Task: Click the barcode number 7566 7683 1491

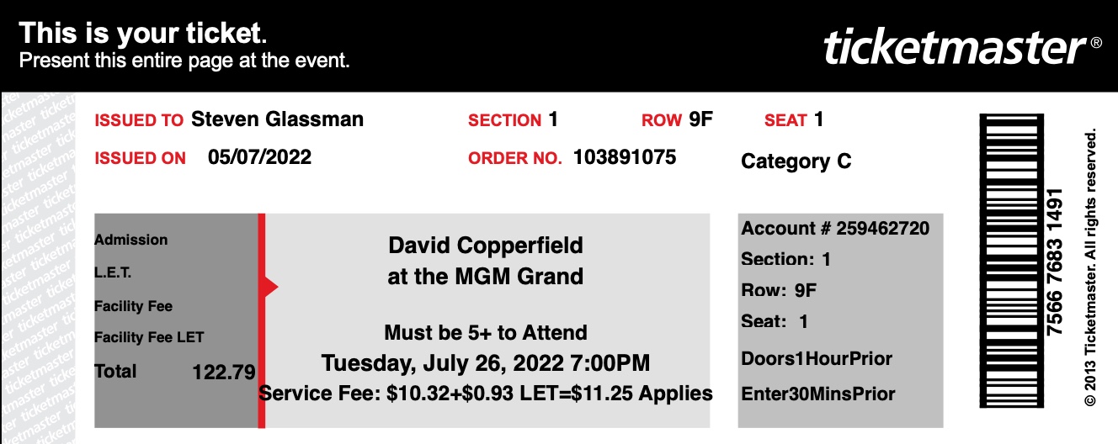Action: click(x=1056, y=262)
